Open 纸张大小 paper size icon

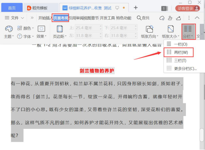coord(171,29)
